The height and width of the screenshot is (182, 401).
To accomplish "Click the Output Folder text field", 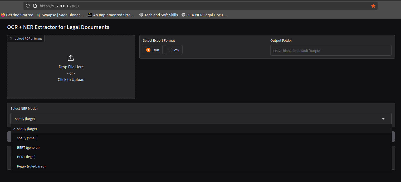I will tap(331, 50).
